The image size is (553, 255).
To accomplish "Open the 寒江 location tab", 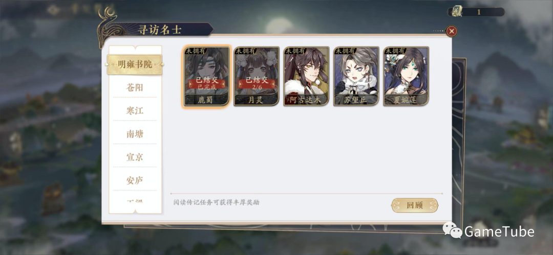I will (x=135, y=110).
